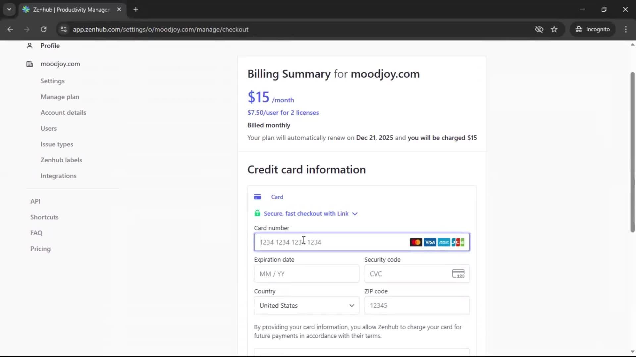Expand the Secure checkout with Link options
The height and width of the screenshot is (357, 636).
click(355, 214)
